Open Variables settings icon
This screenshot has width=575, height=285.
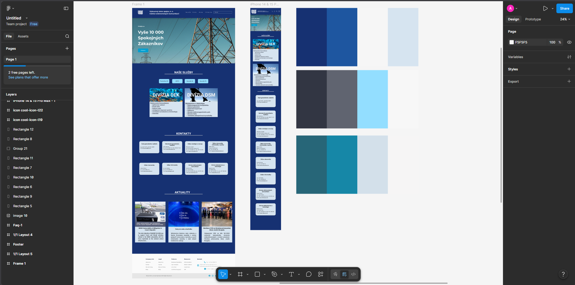pyautogui.click(x=569, y=57)
